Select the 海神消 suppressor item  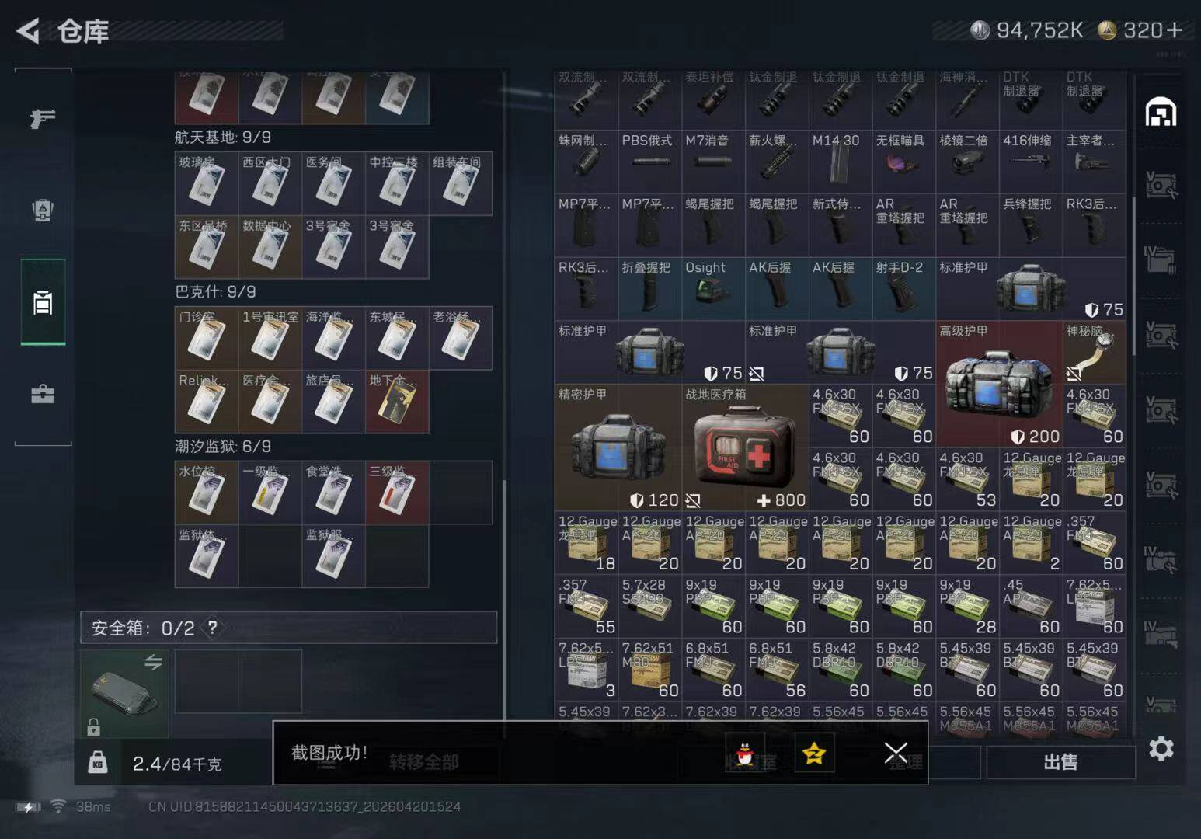point(968,99)
